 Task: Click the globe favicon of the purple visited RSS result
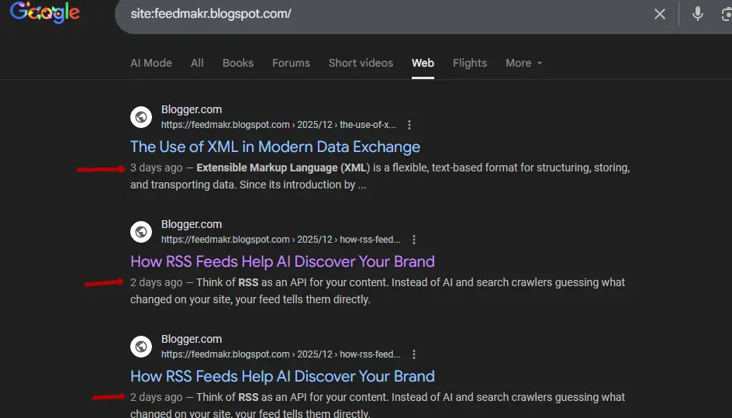tap(141, 232)
